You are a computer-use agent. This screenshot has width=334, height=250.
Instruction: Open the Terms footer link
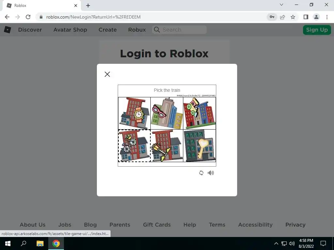(217, 225)
